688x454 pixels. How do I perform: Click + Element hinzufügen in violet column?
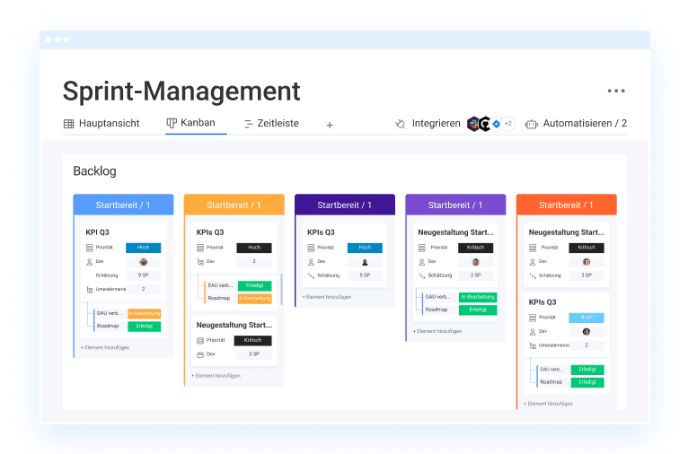click(437, 331)
